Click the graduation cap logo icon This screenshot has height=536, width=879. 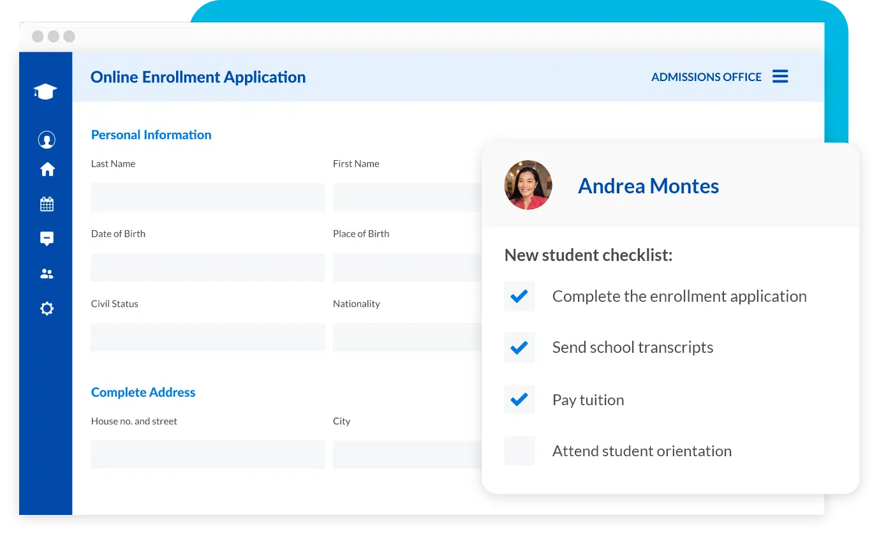coord(45,92)
